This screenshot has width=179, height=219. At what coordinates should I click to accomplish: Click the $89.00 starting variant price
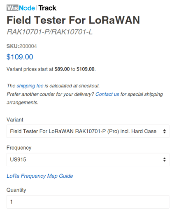click(x=62, y=69)
